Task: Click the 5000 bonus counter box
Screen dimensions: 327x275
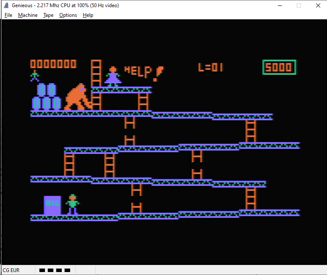Action: [x=279, y=67]
